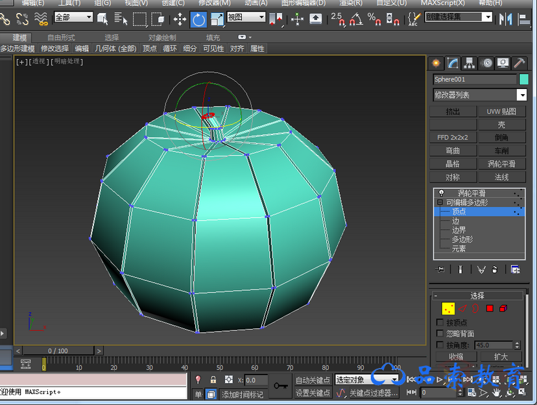Screen dimensions: 537x405
Task: Select the Rotate tool in main toolbar
Action: pos(198,19)
